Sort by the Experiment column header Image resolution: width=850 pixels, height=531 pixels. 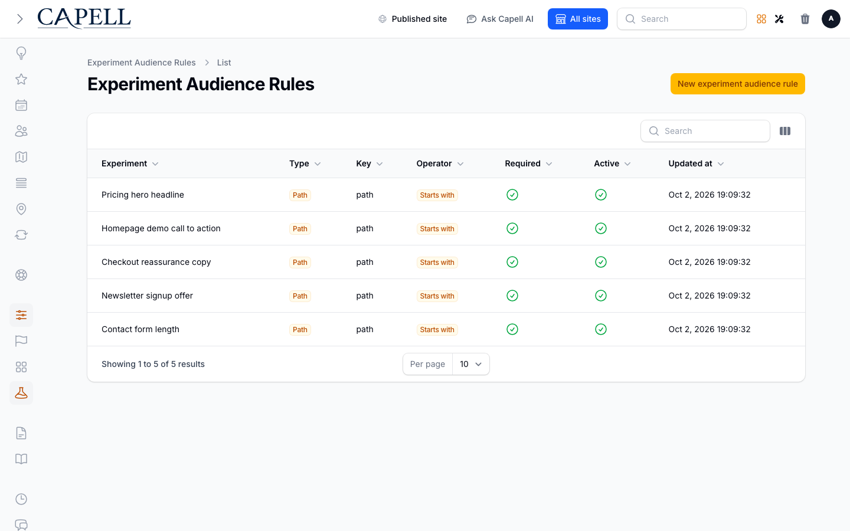point(130,163)
